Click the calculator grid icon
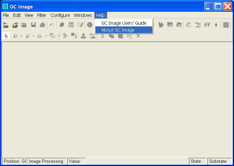The width and height of the screenshot is (234, 166). pos(71,25)
